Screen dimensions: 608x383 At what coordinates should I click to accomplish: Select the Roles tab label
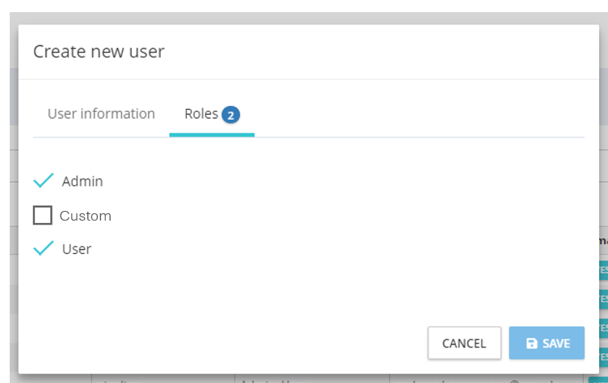coord(201,114)
